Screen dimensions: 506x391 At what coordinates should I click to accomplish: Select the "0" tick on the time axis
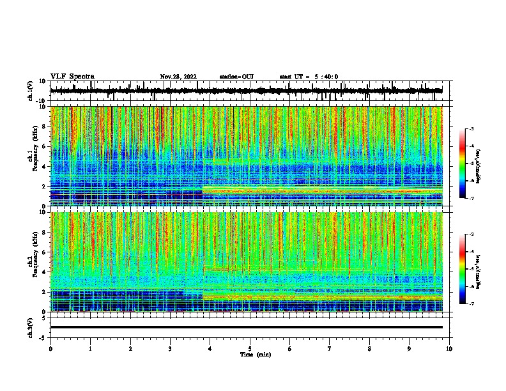click(50, 349)
